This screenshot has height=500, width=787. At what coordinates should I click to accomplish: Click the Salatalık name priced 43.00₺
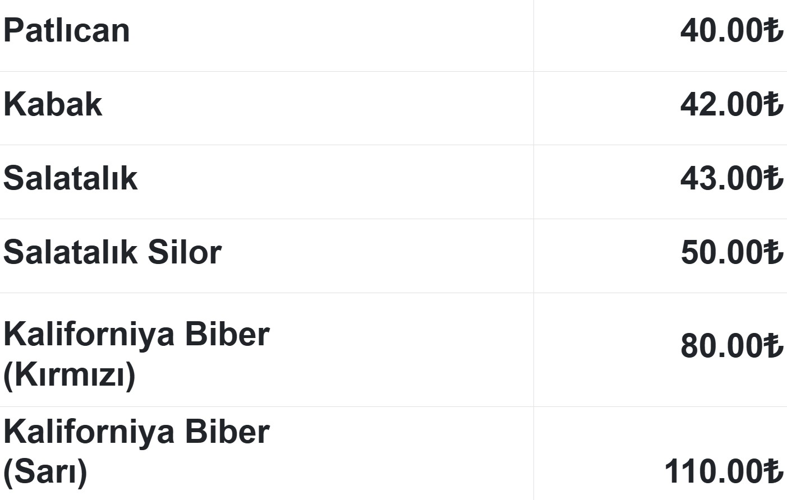(71, 179)
